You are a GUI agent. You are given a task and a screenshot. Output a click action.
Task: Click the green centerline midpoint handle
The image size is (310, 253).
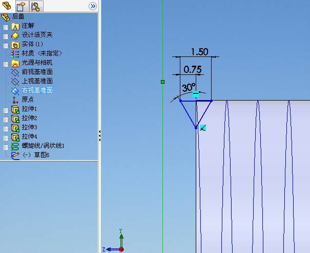pos(162,82)
